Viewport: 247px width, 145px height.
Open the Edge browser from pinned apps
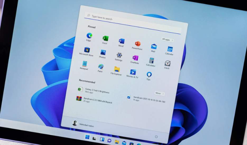(89, 36)
